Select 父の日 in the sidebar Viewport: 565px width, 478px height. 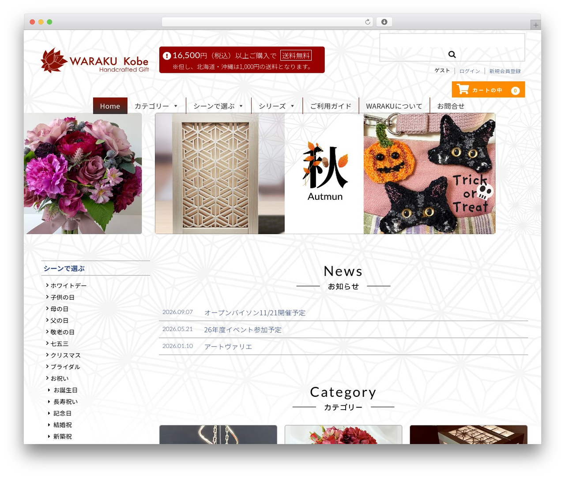tap(59, 321)
